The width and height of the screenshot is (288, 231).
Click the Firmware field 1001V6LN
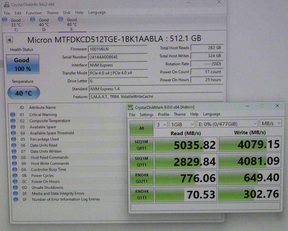(118, 49)
